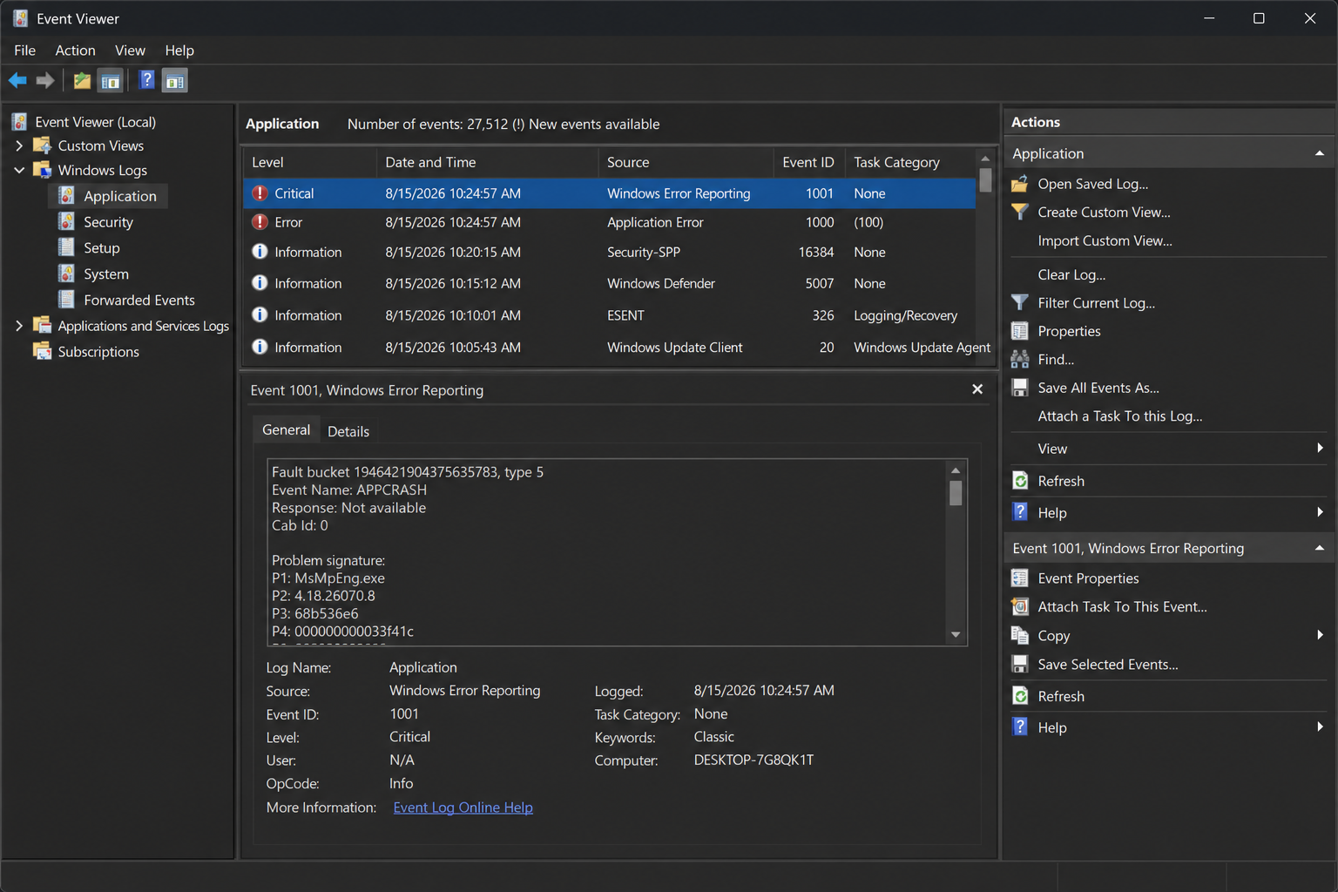Sort by the Event ID column header
The width and height of the screenshot is (1338, 892).
[808, 162]
